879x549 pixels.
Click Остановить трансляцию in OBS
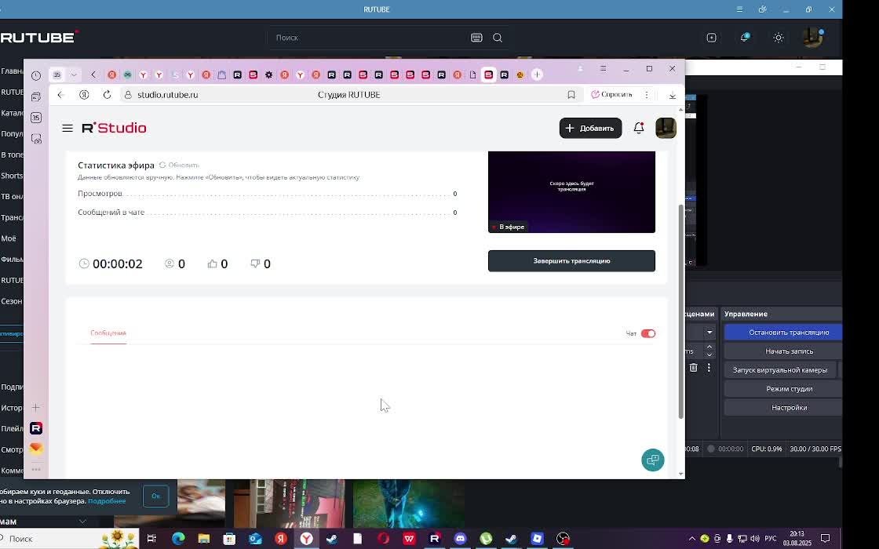pos(784,333)
